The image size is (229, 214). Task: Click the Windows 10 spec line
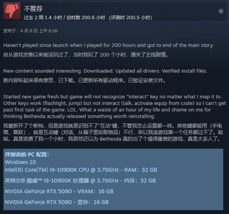20,162
